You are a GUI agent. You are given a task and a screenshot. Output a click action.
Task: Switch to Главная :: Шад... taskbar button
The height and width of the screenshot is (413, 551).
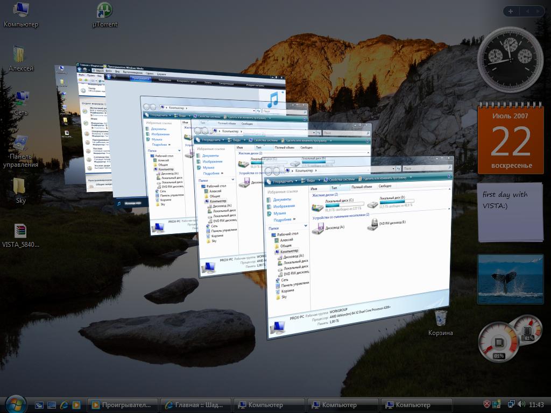[196, 405]
